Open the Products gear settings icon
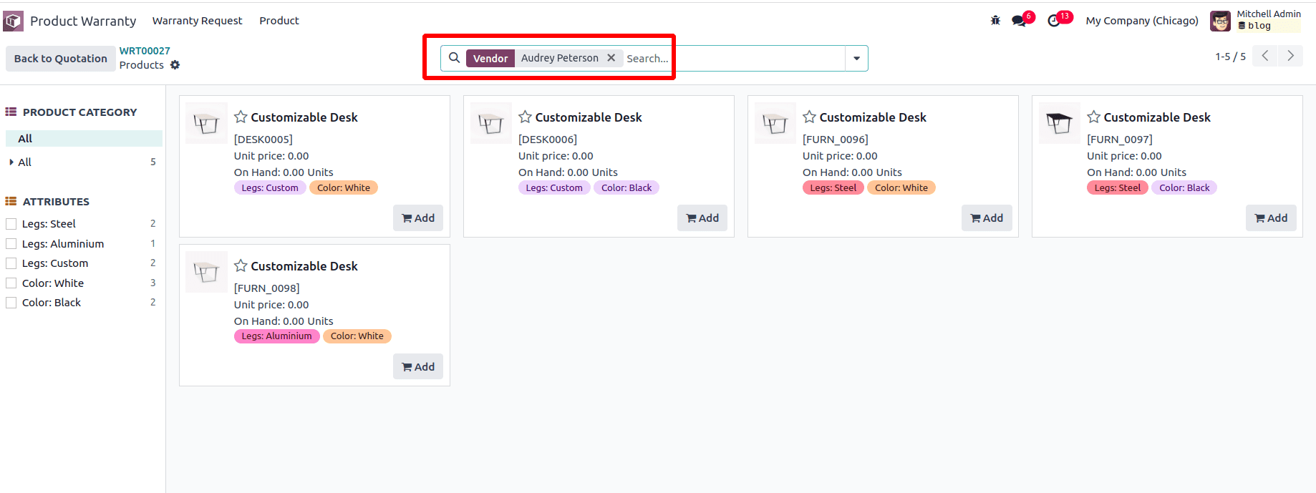 point(175,65)
